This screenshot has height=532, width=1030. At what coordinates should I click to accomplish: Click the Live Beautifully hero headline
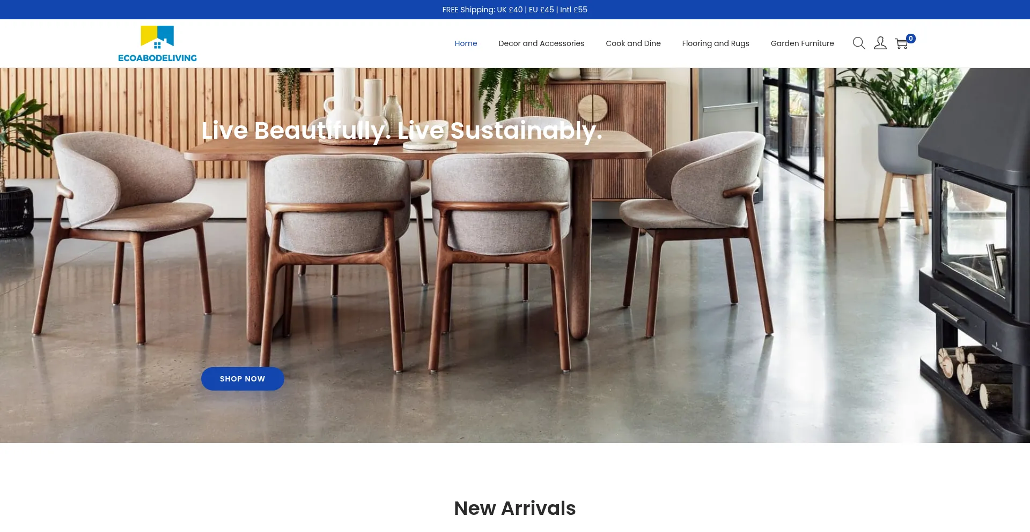(402, 131)
